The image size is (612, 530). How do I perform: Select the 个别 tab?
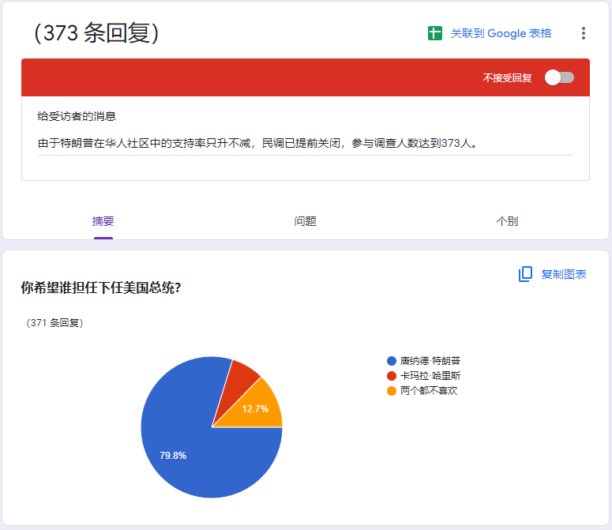point(507,221)
